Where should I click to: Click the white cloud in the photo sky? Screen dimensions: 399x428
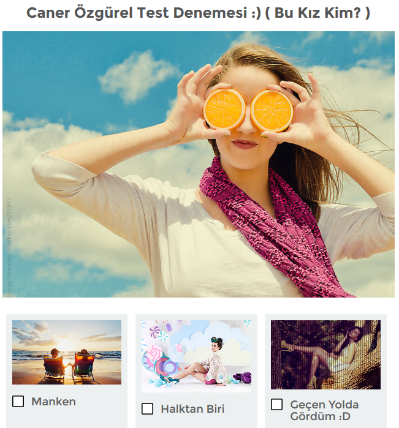point(137,75)
